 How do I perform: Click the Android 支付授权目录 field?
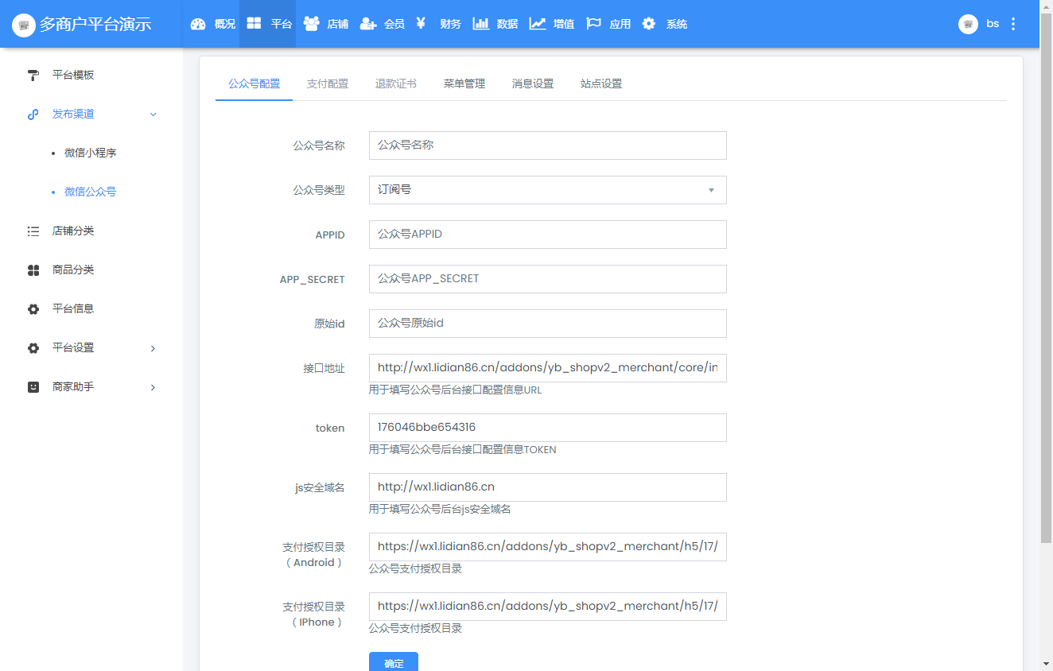[x=548, y=547]
